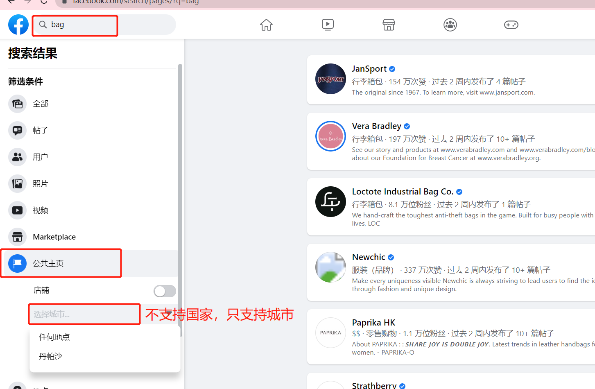Choose 任何地点 from city list

[x=54, y=337]
